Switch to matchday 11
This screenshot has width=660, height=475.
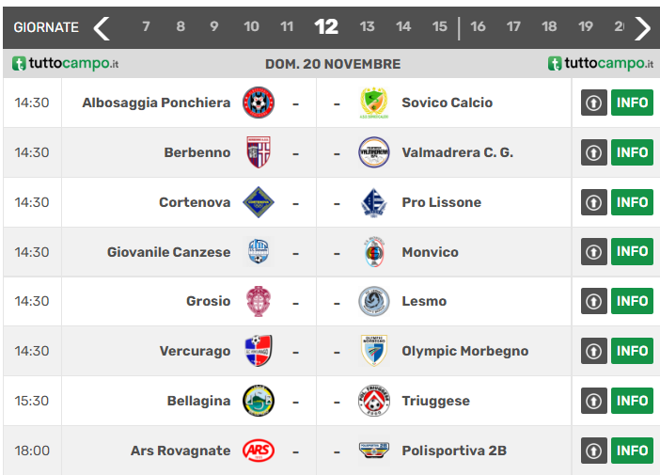pos(287,27)
